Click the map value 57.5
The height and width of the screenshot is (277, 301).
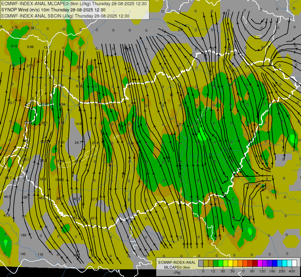tap(94, 199)
